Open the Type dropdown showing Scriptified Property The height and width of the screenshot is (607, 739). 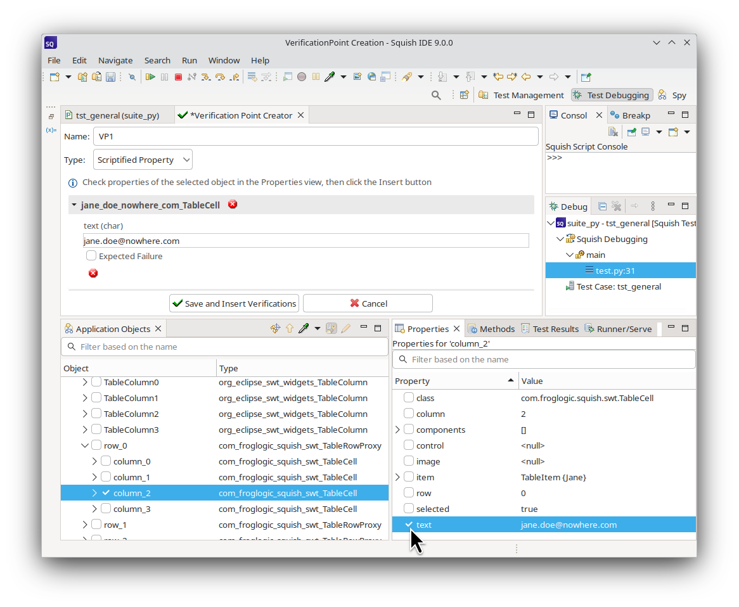click(x=143, y=160)
